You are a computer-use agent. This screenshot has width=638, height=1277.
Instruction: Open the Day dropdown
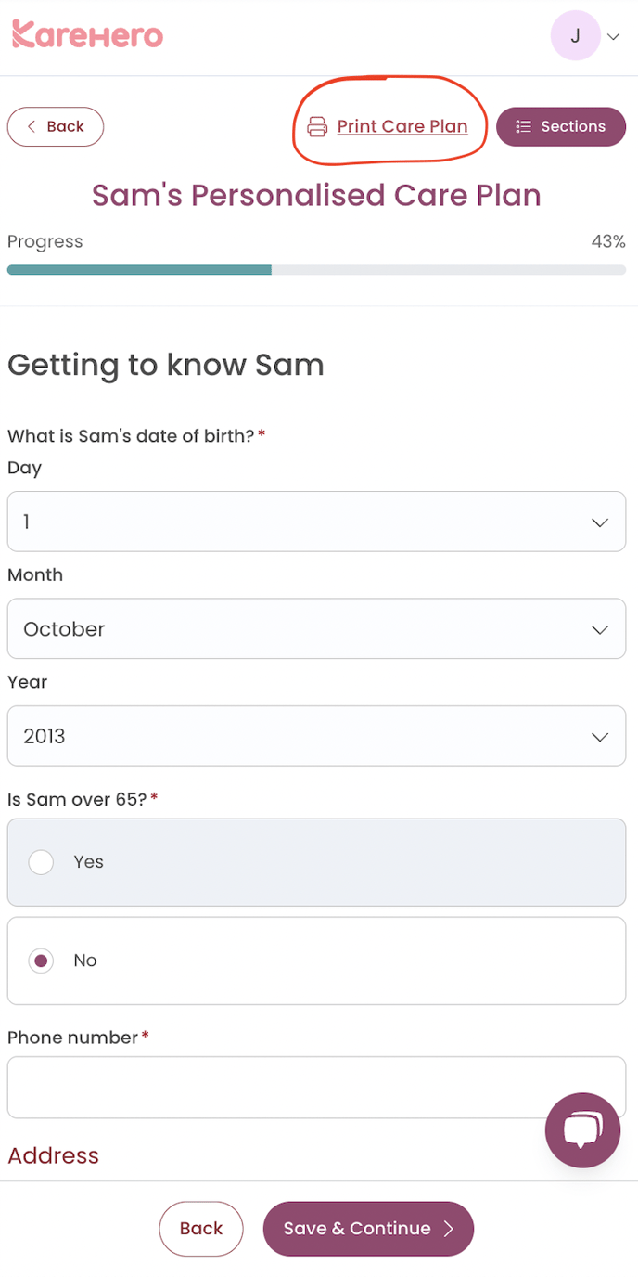316,522
